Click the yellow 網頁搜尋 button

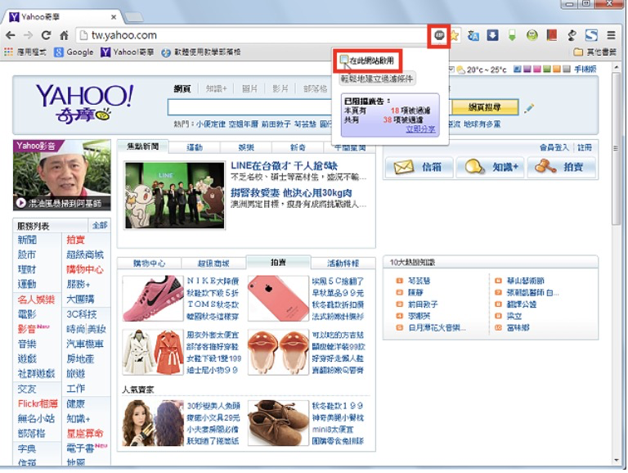tap(485, 107)
